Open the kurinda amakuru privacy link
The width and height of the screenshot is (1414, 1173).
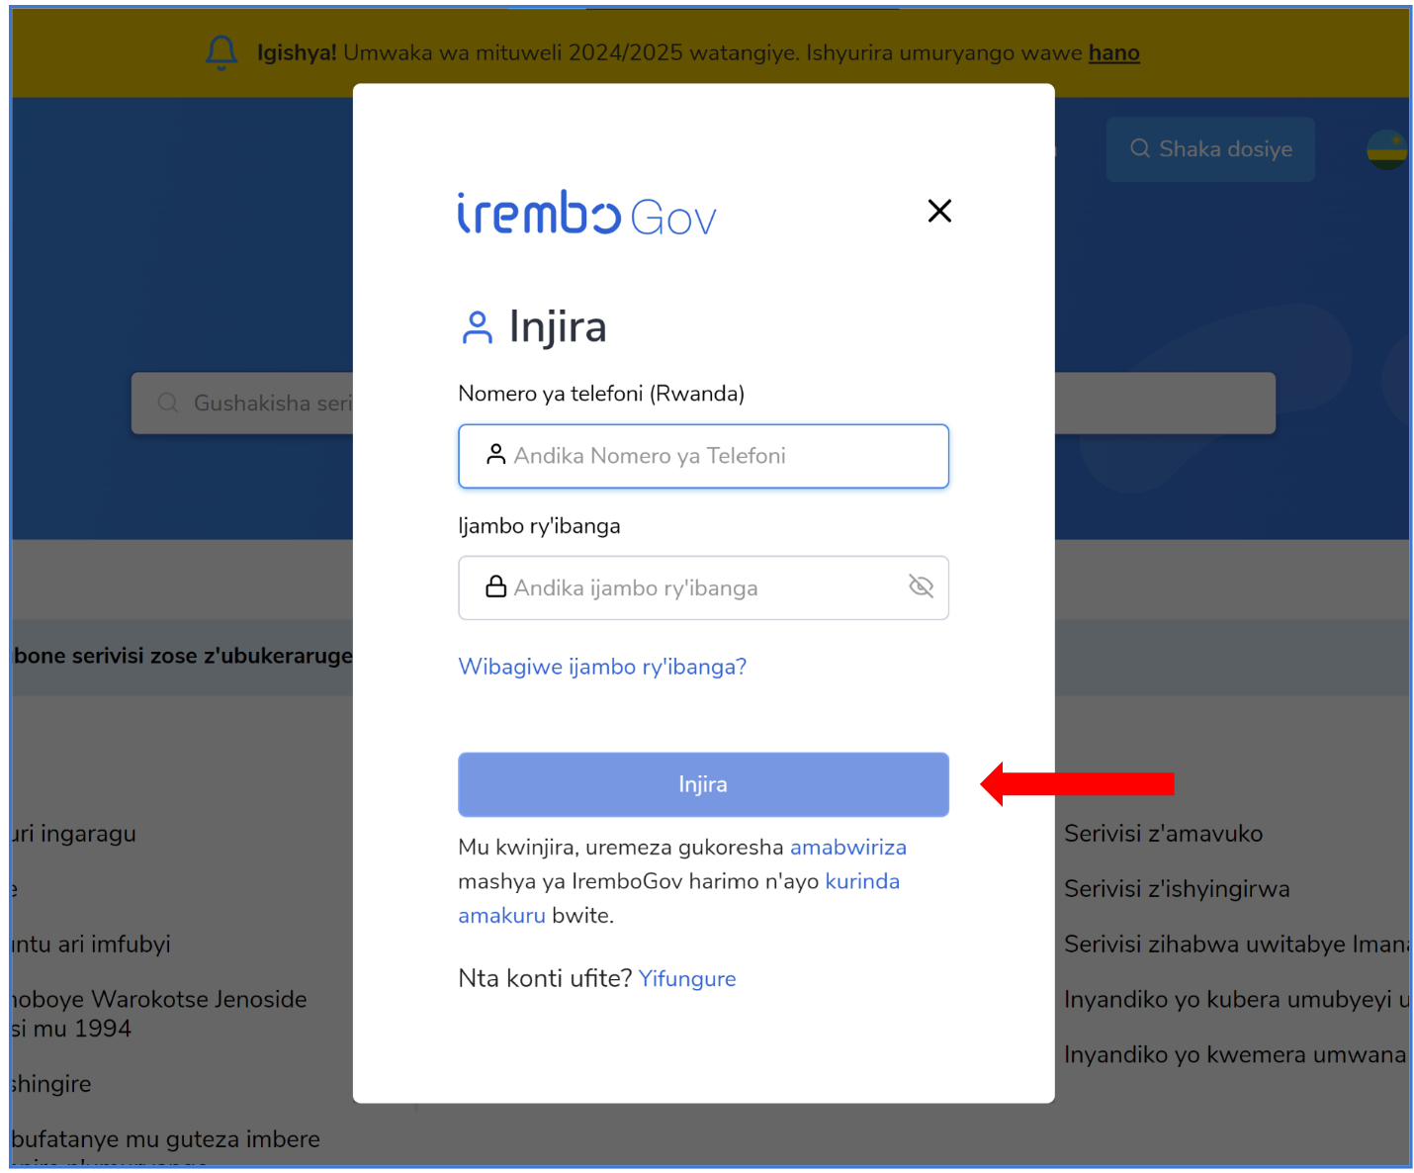click(x=678, y=898)
